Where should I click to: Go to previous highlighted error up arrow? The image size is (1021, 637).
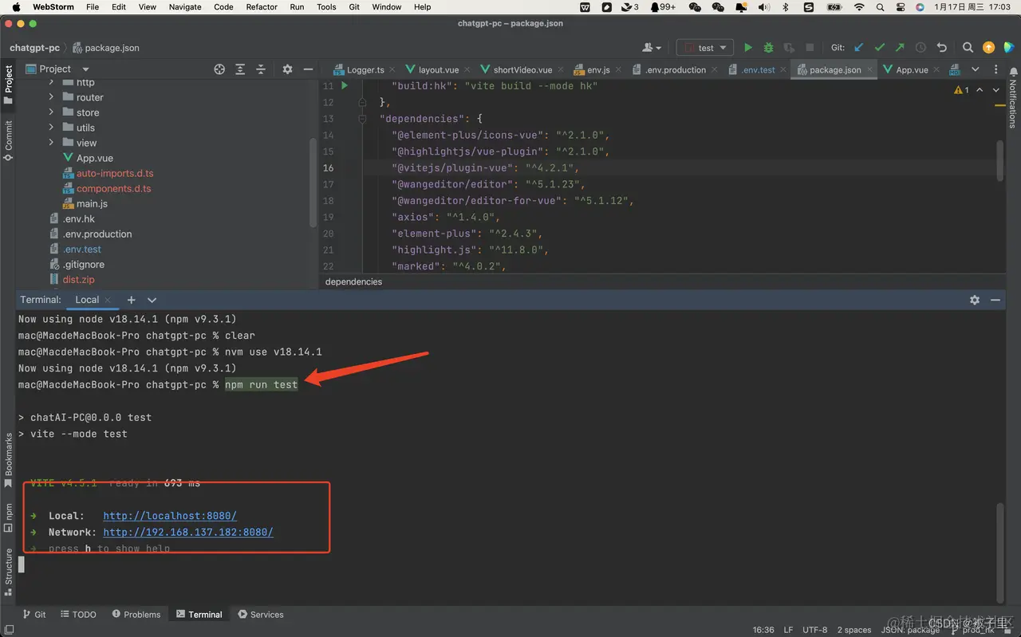click(x=980, y=90)
